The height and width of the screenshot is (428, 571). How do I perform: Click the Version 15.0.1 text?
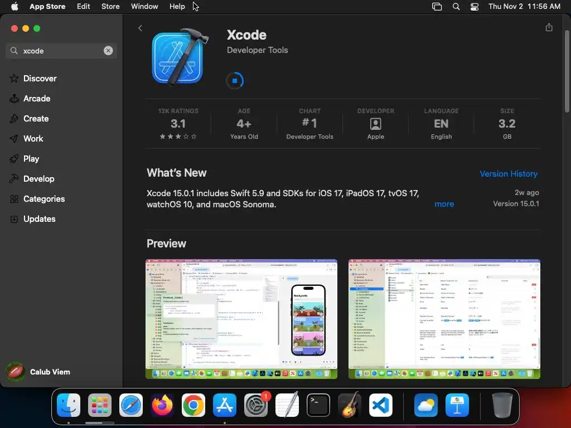pyautogui.click(x=516, y=203)
